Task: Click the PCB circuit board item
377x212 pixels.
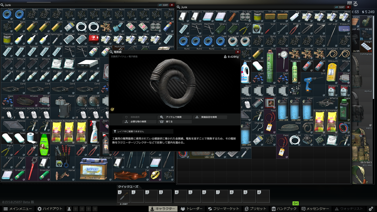Action: pyautogui.click(x=320, y=140)
